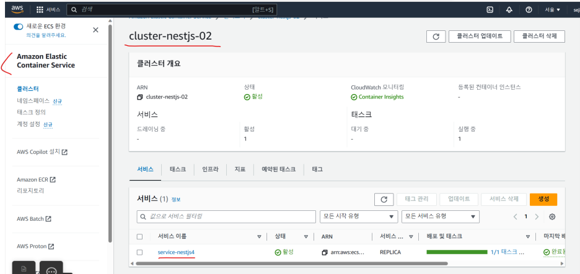Open AWS Batch external link
Screen dimensions: 580x274
[34, 218]
